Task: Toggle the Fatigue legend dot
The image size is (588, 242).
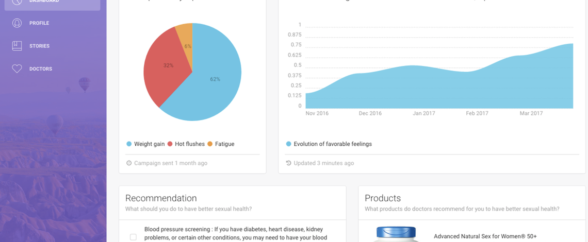Action: pos(210,144)
